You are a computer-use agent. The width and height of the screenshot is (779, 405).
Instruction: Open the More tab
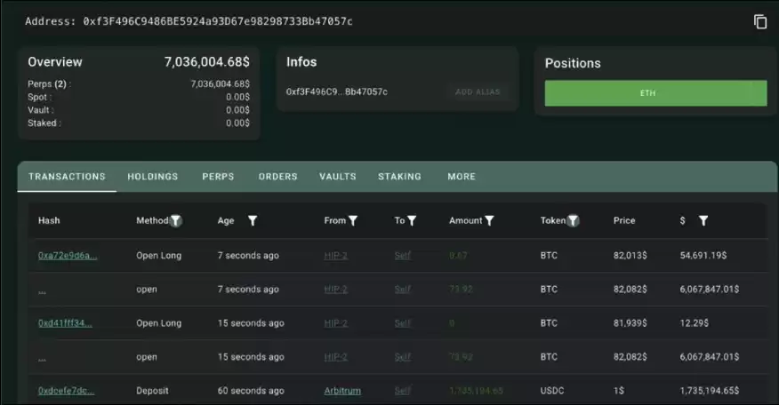click(x=462, y=177)
